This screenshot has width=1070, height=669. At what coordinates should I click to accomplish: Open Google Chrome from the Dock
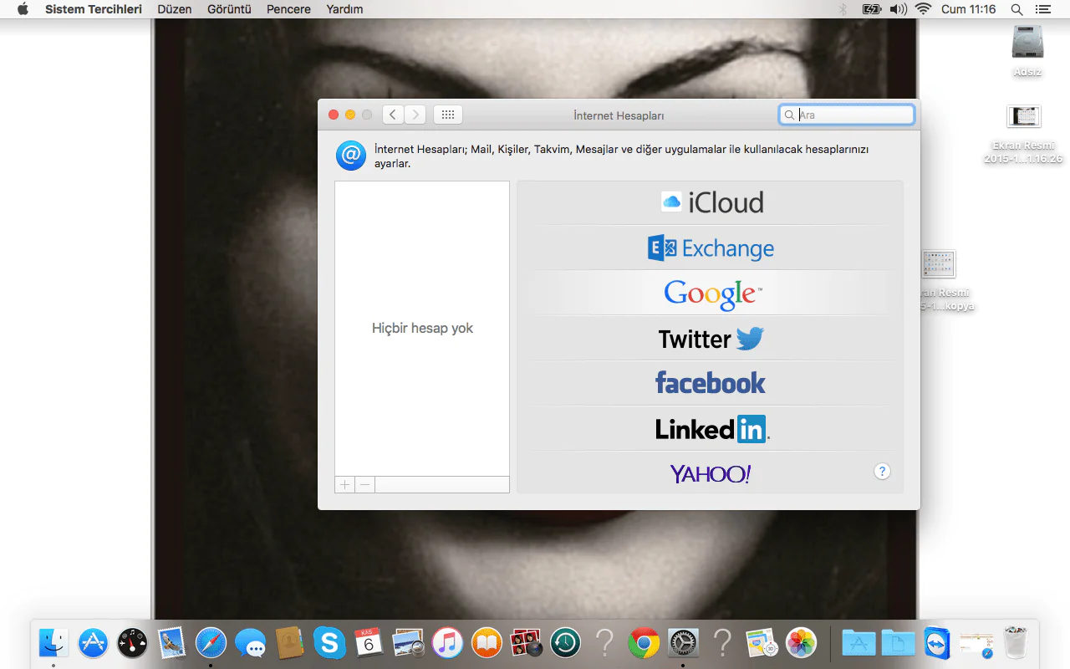point(643,642)
